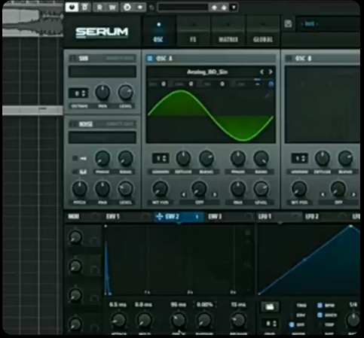364x338 pixels.
Task: Click the OSC A WT POS knob
Action: point(161,189)
